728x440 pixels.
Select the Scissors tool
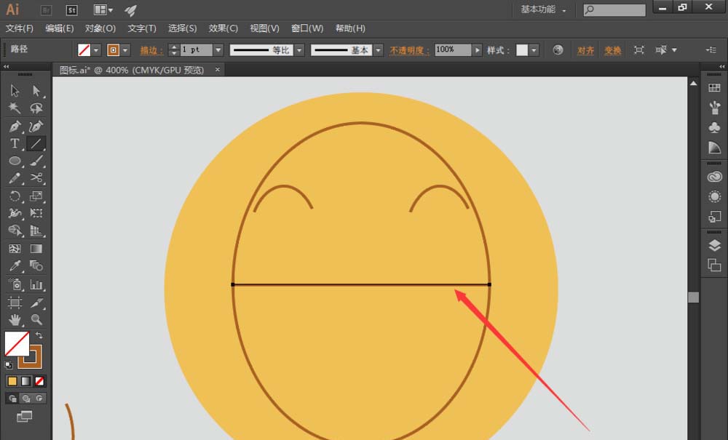36,178
